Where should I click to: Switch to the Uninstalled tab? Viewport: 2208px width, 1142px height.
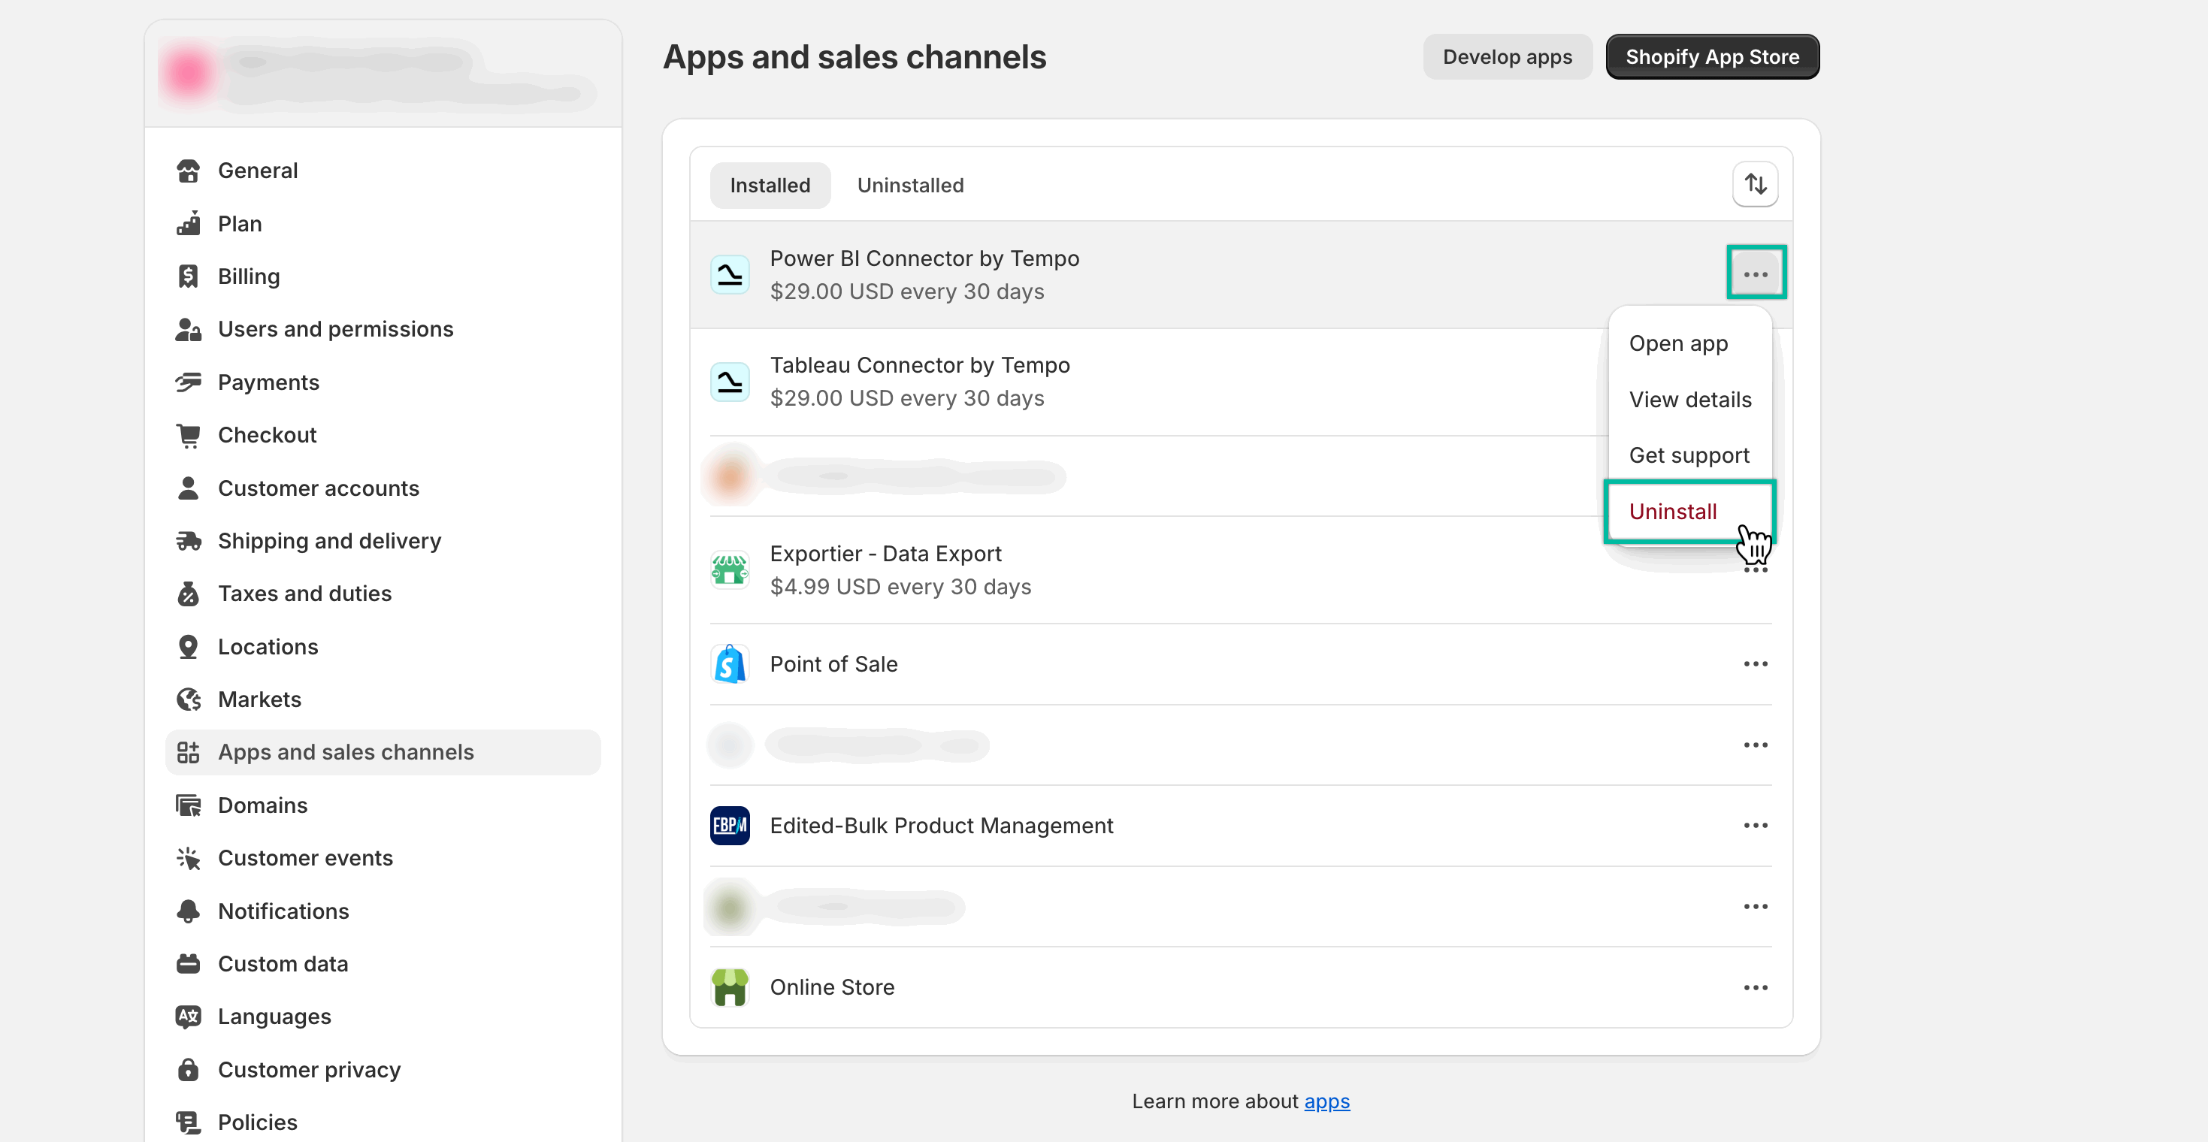click(x=910, y=185)
